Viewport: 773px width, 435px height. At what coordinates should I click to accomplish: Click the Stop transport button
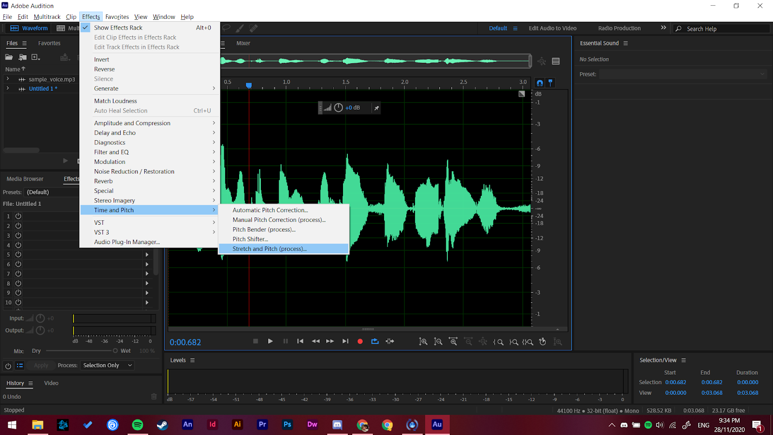point(256,341)
